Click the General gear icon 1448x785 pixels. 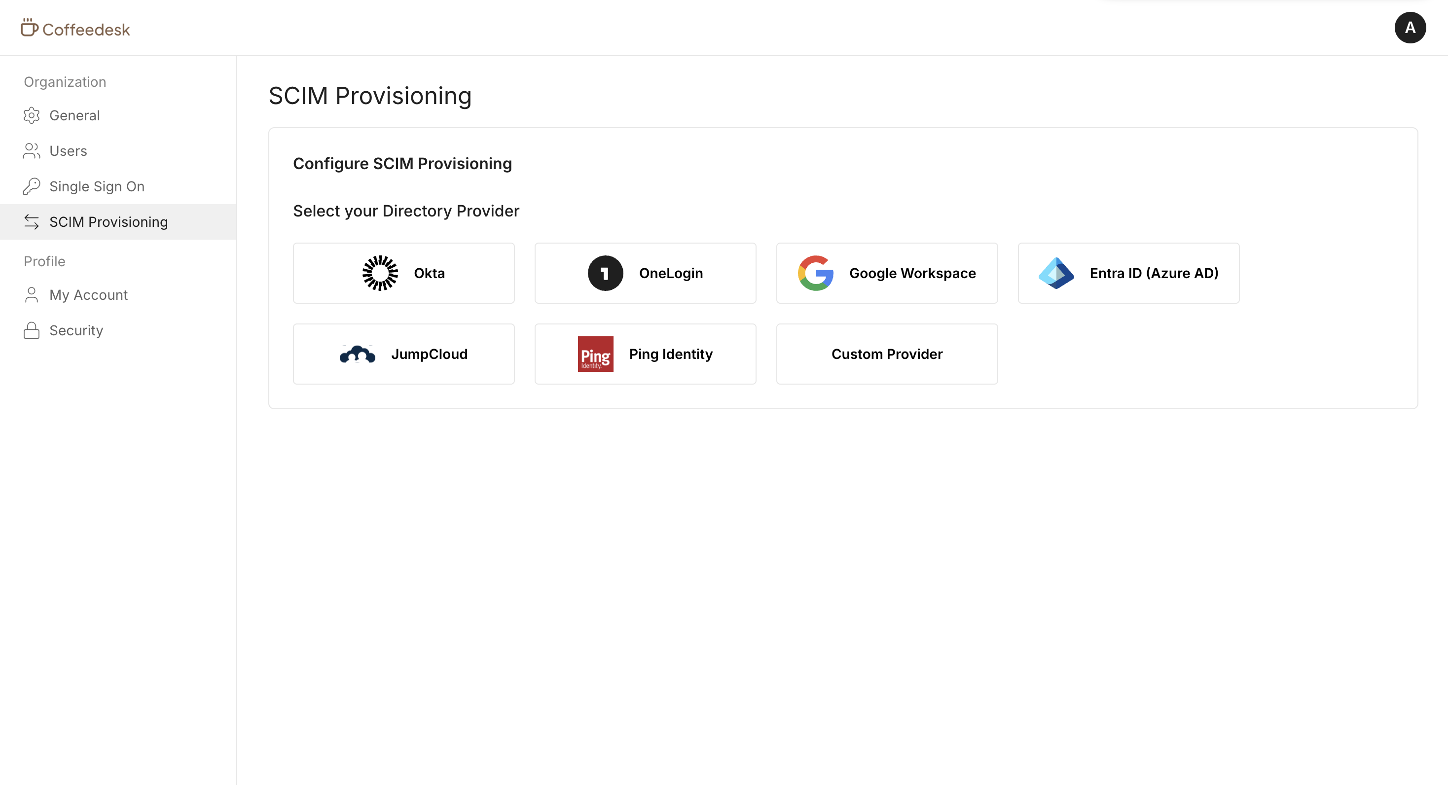click(x=32, y=115)
